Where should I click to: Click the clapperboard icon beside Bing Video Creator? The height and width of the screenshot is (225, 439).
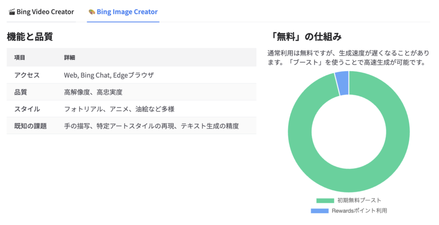click(12, 12)
